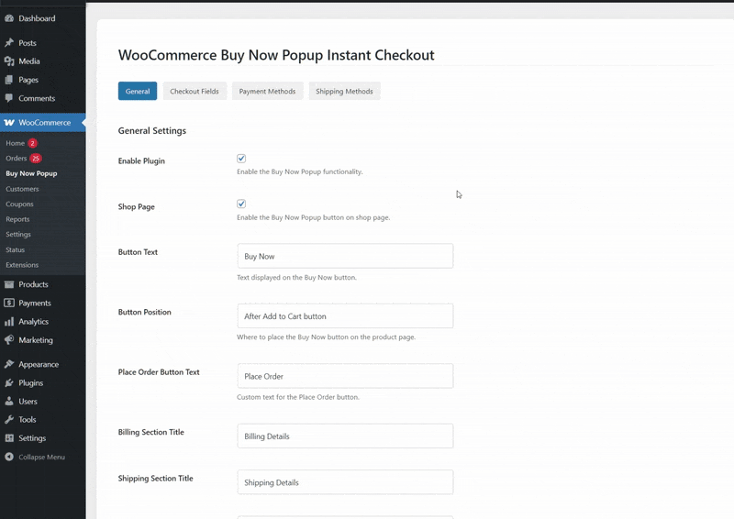Switch to the Checkout Fields tab
734x519 pixels.
[x=195, y=92]
